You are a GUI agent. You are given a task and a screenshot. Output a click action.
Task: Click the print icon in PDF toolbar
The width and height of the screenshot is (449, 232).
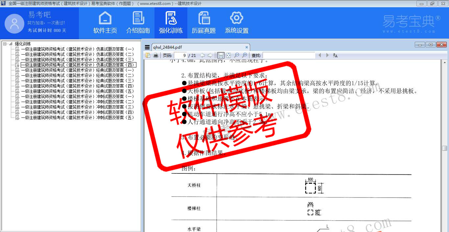coord(156,55)
